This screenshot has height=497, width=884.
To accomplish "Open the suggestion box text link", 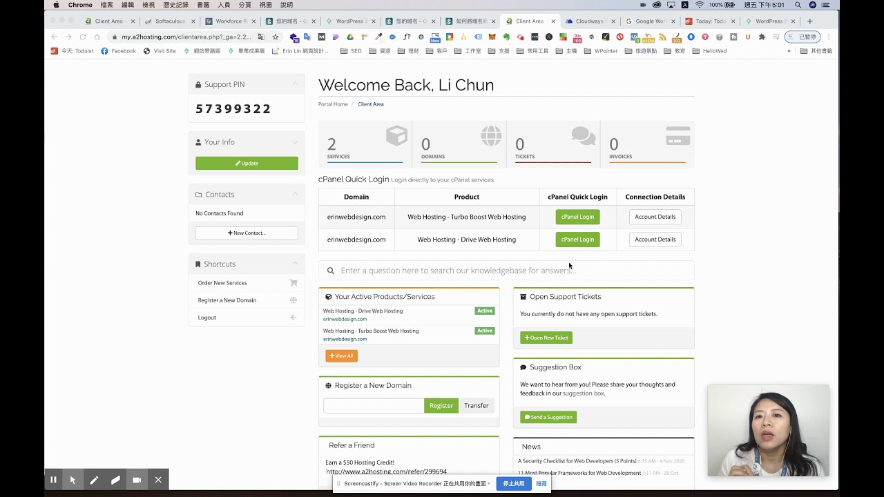I will click(583, 393).
